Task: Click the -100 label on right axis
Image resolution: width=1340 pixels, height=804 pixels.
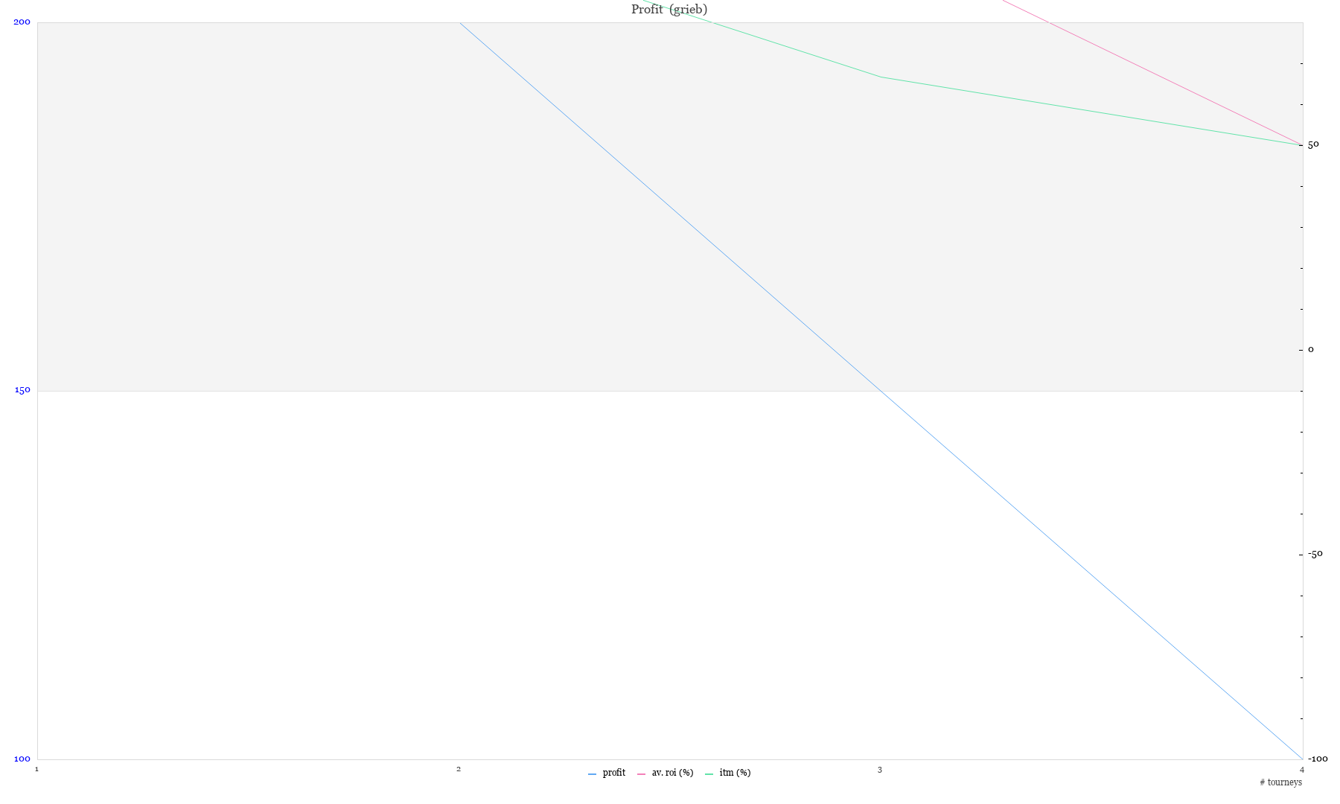Action: tap(1317, 759)
